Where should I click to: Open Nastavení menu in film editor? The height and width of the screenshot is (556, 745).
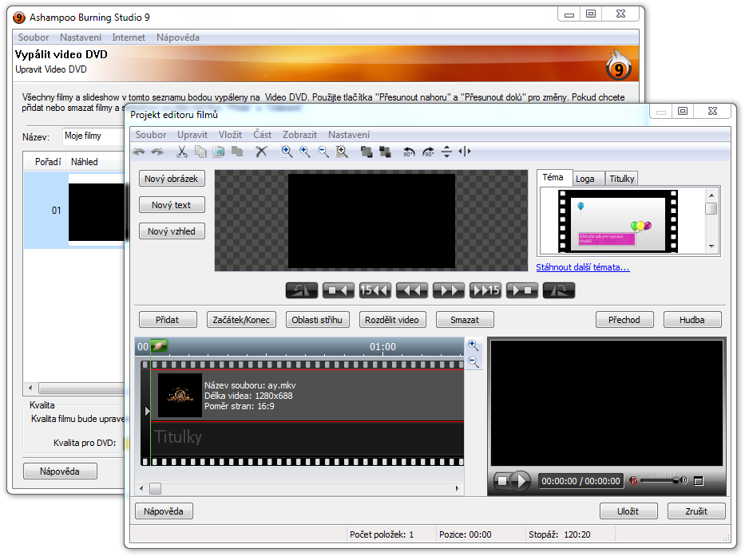click(349, 135)
